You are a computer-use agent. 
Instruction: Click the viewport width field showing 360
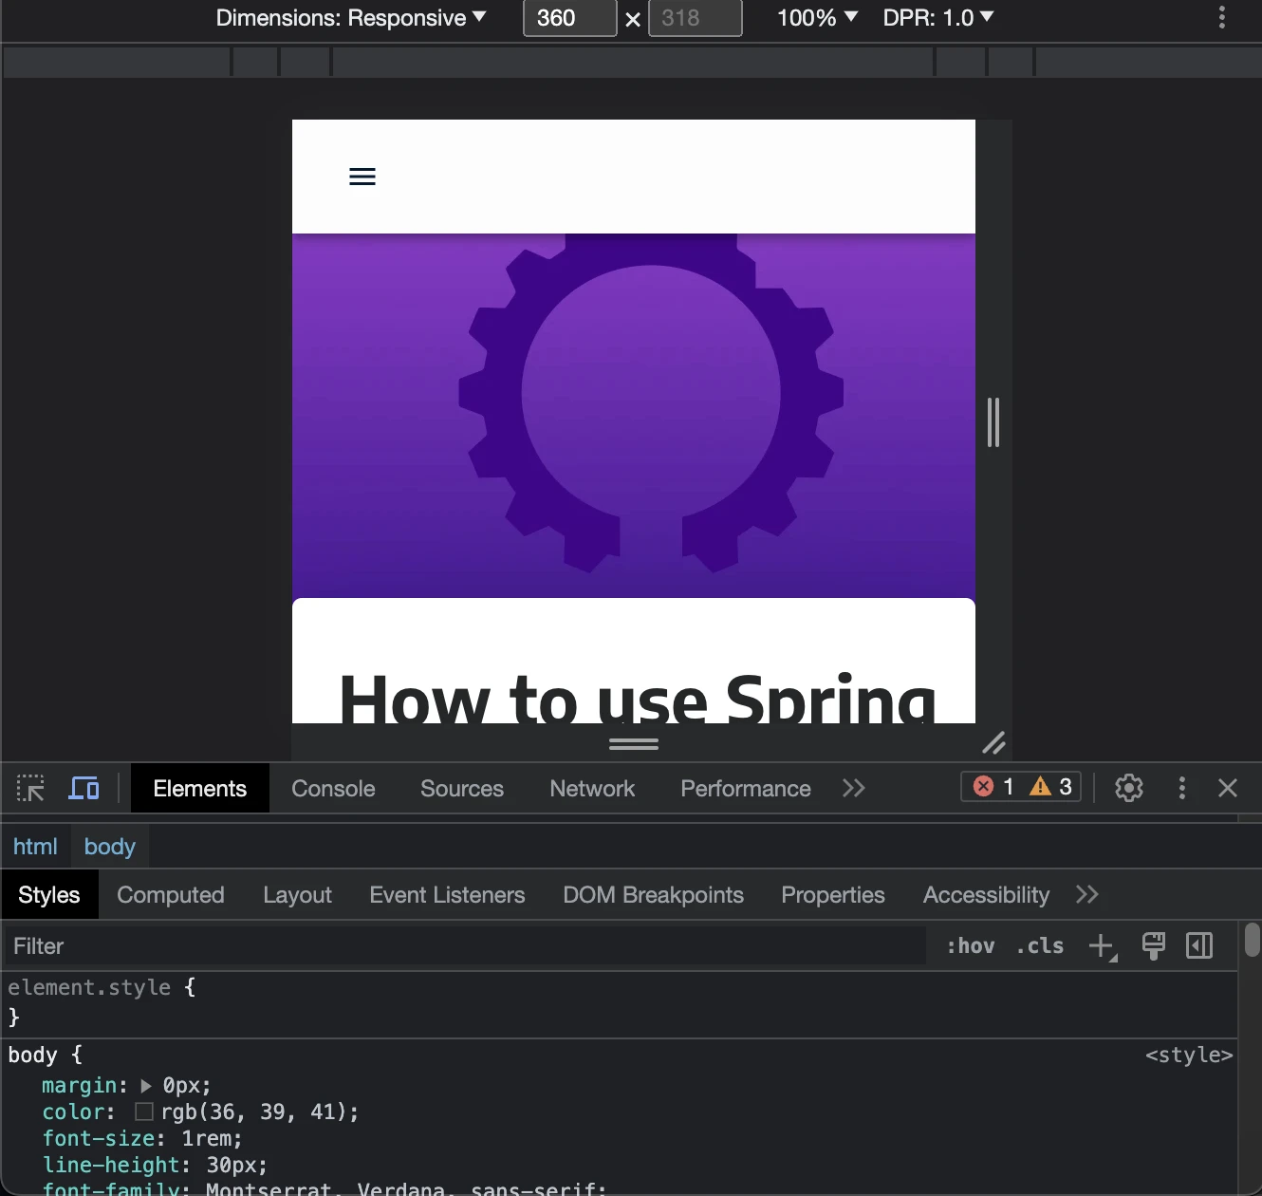(570, 18)
